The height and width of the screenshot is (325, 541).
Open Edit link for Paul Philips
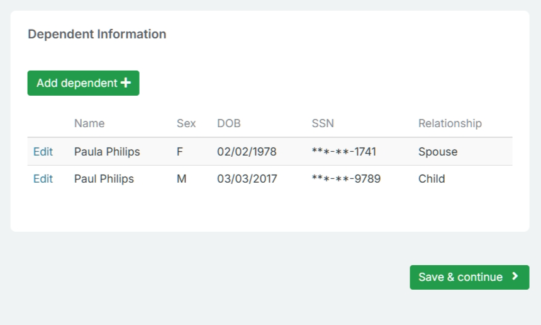(43, 179)
